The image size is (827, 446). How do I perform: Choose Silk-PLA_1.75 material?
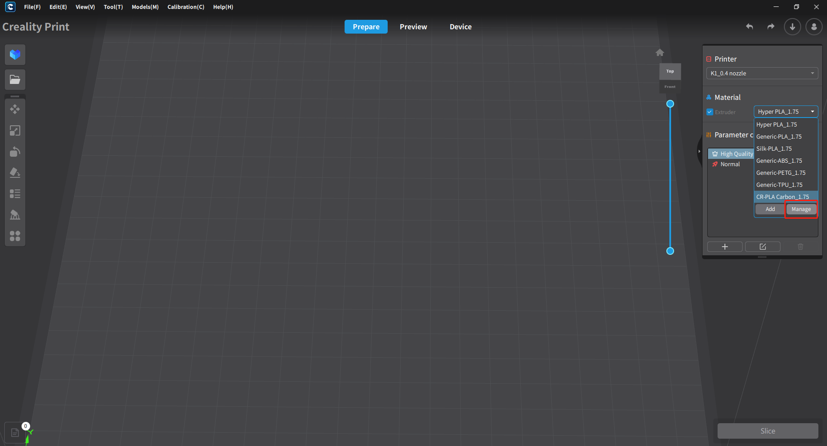[x=786, y=149]
